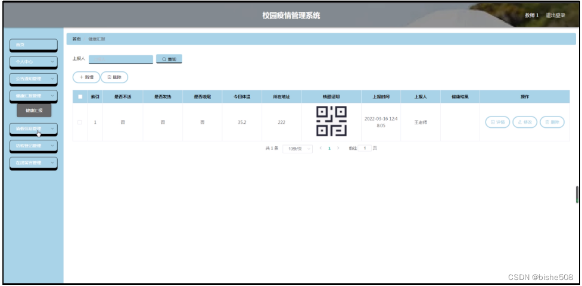Click the 今日体温 column header
The height and width of the screenshot is (286, 582).
coord(242,97)
